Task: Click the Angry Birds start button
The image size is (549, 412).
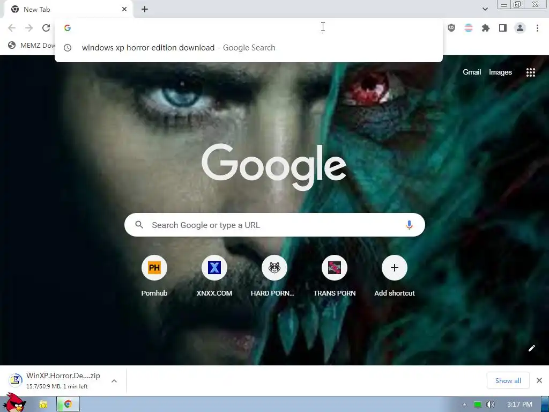Action: [14, 403]
